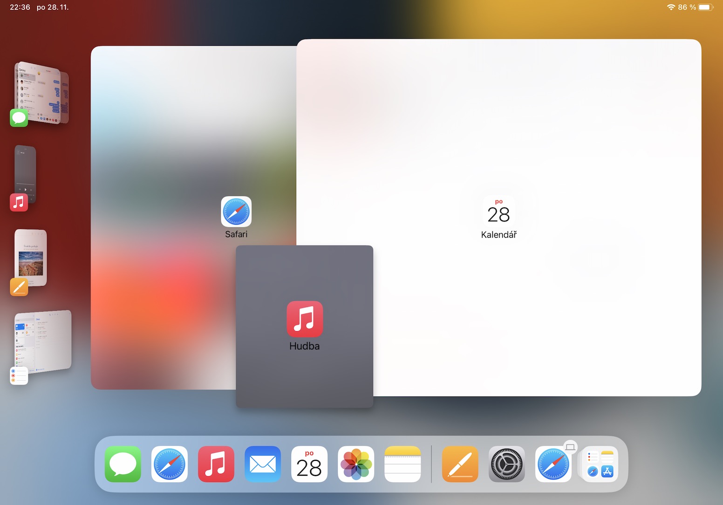Launch Safari icon between Messages and Music in dock

point(170,464)
